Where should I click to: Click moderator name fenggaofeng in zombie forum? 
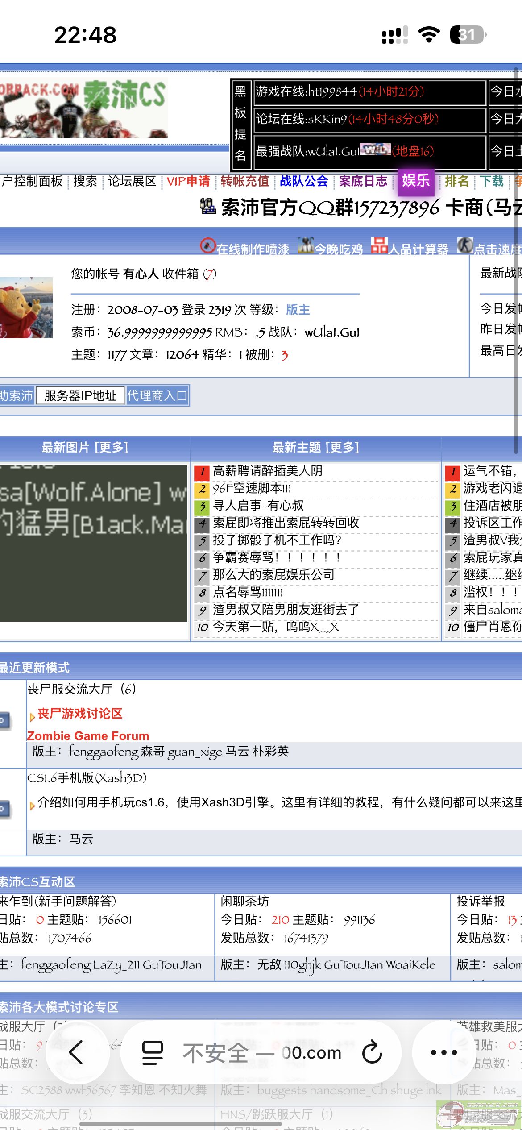pyautogui.click(x=104, y=752)
